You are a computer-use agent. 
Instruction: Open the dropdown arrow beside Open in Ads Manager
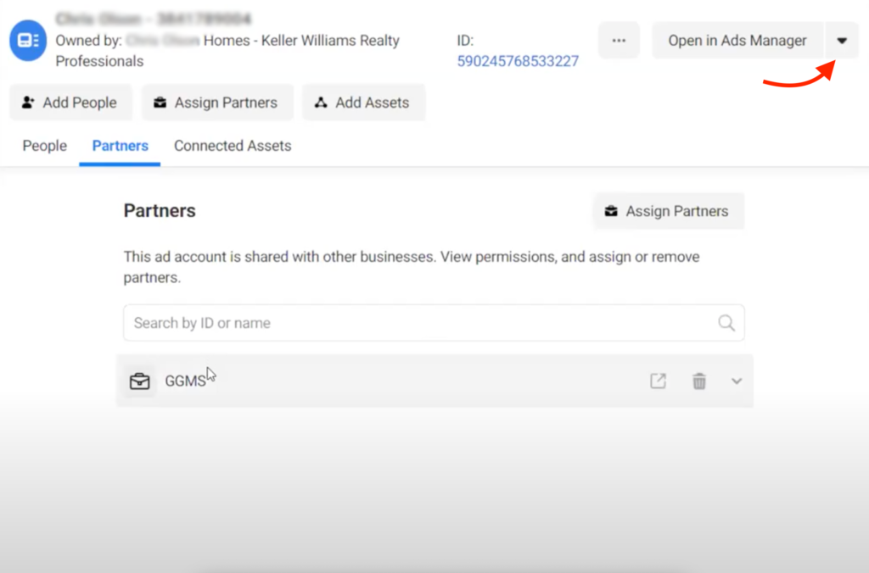[842, 41]
